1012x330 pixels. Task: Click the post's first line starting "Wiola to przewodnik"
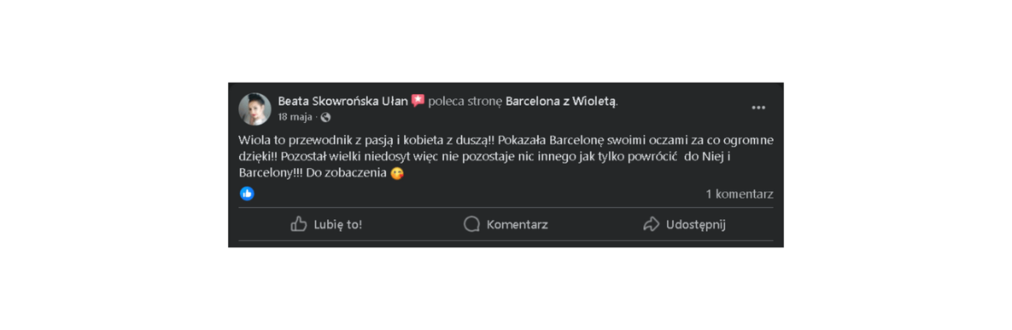505,140
